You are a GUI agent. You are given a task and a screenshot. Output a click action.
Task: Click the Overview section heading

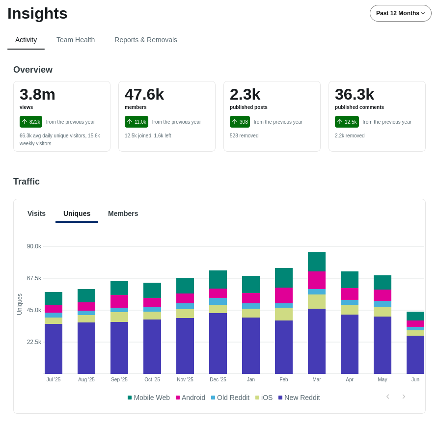(33, 69)
